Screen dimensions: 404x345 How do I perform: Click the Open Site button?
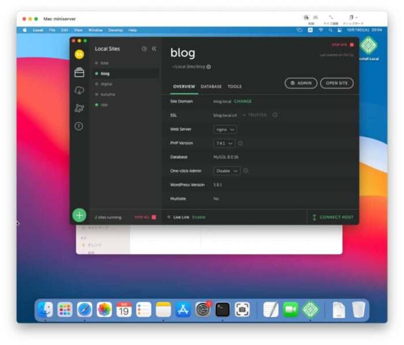click(x=336, y=83)
